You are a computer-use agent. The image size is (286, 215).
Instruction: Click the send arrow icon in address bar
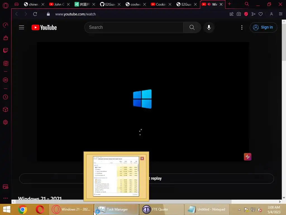coord(253,14)
